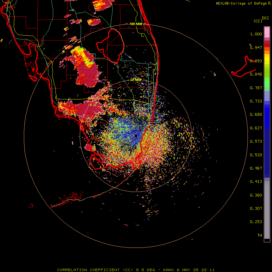Select the 0.627 legend value
272x272 pixels.
click(x=256, y=128)
